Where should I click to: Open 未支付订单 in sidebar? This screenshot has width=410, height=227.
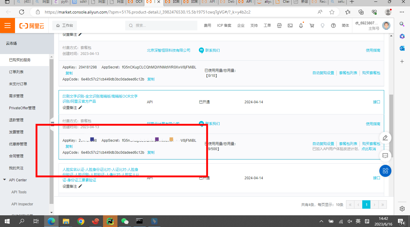pos(18,84)
